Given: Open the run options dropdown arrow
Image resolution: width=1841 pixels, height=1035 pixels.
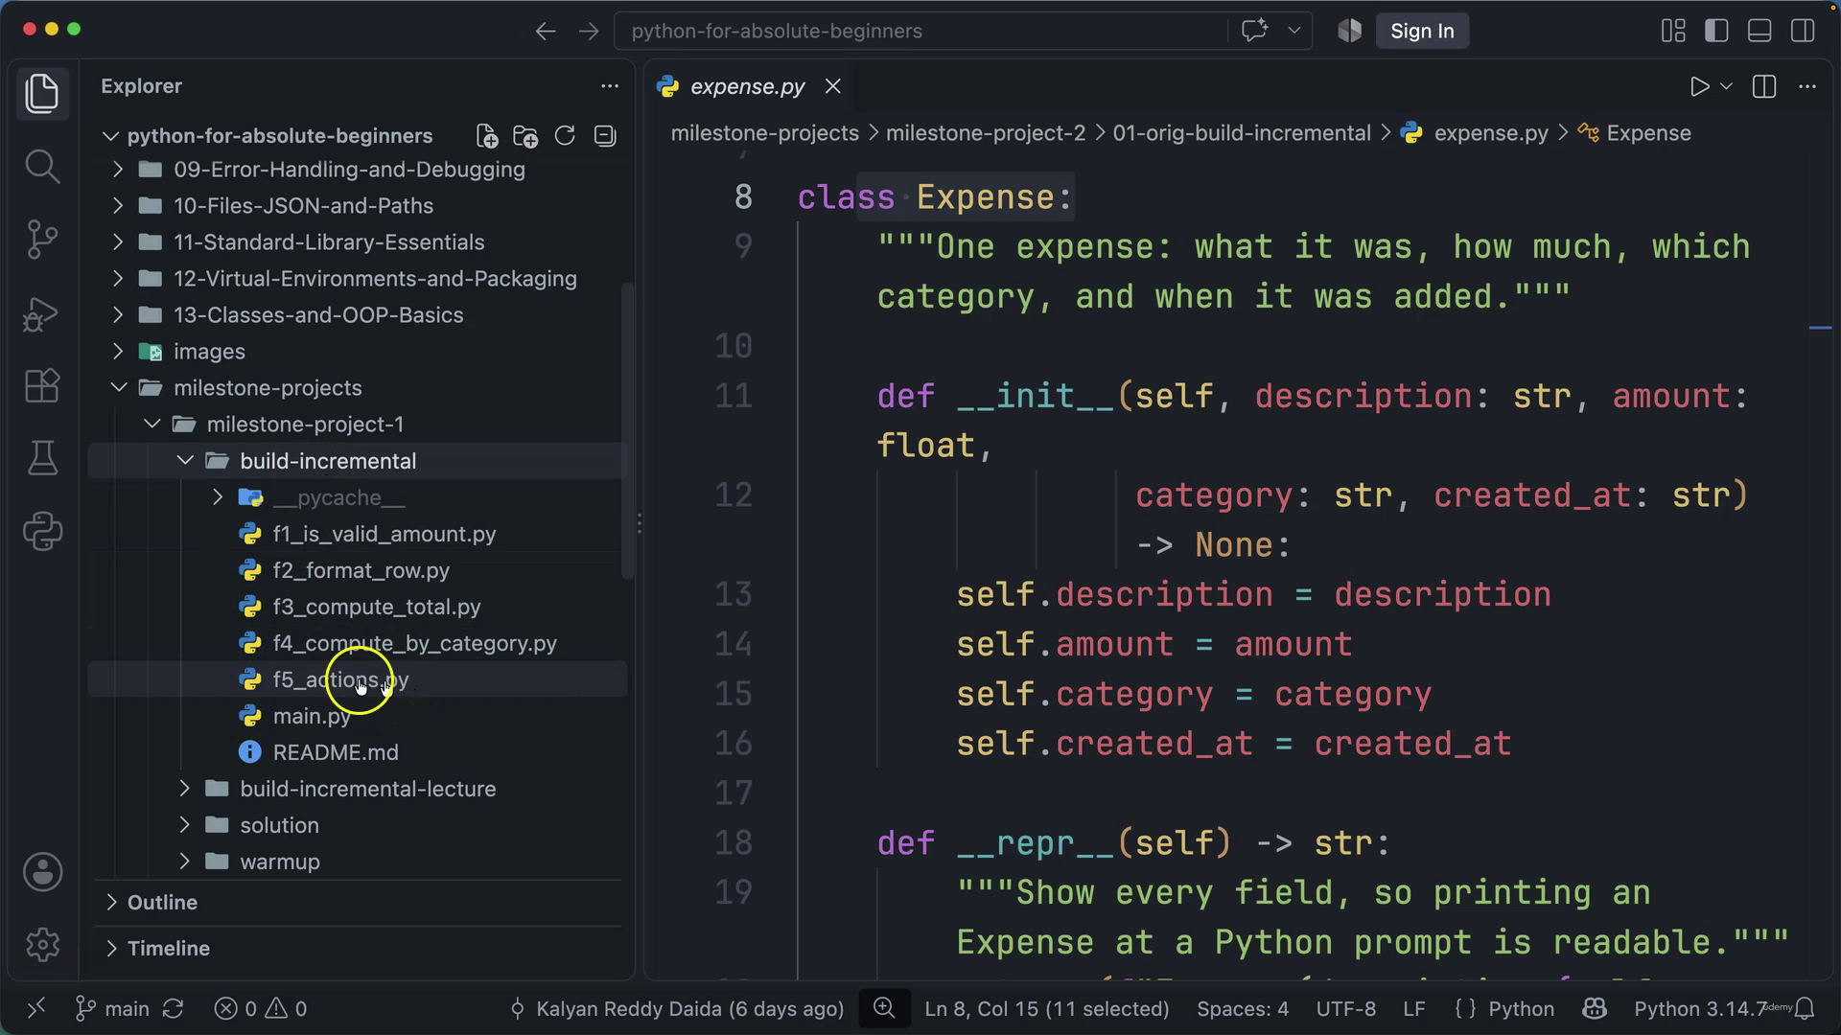Looking at the screenshot, I should tap(1726, 86).
